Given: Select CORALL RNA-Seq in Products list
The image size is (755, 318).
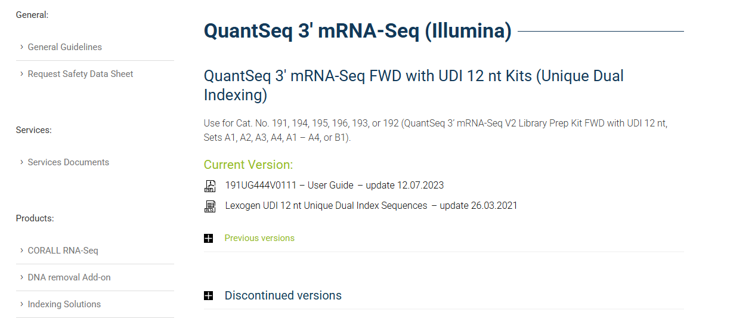Looking at the screenshot, I should [63, 251].
